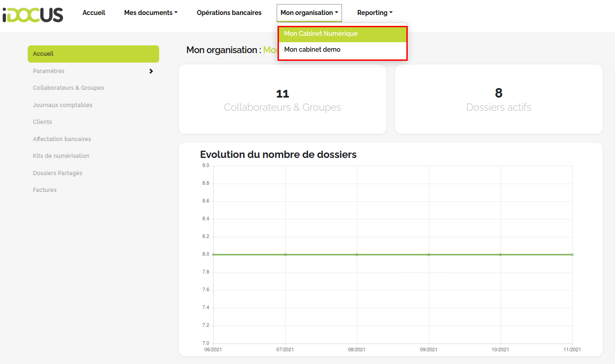Open Opérations bancaires page

point(229,13)
